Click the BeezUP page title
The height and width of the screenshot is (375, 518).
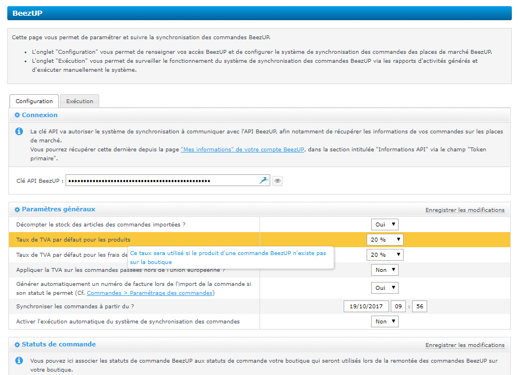(x=27, y=13)
